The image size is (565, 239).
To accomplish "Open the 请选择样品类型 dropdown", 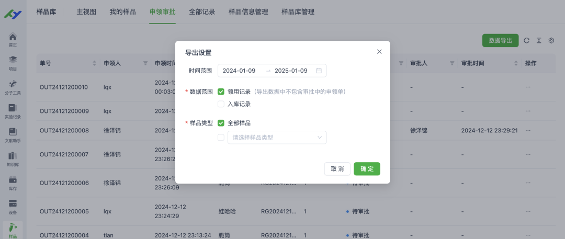I will (277, 138).
